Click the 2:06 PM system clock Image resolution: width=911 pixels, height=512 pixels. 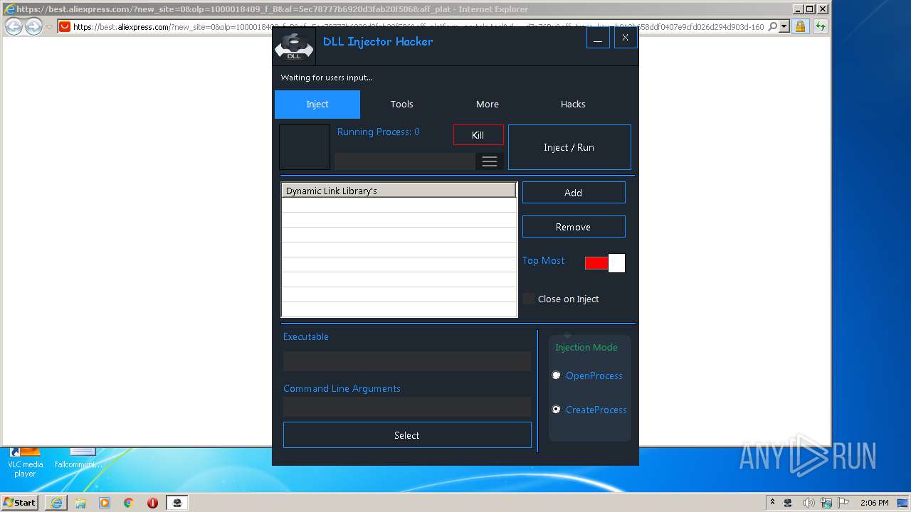[874, 503]
